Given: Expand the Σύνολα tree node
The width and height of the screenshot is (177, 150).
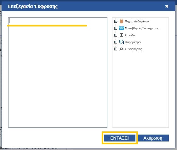Looking at the screenshot, I should tap(116, 35).
